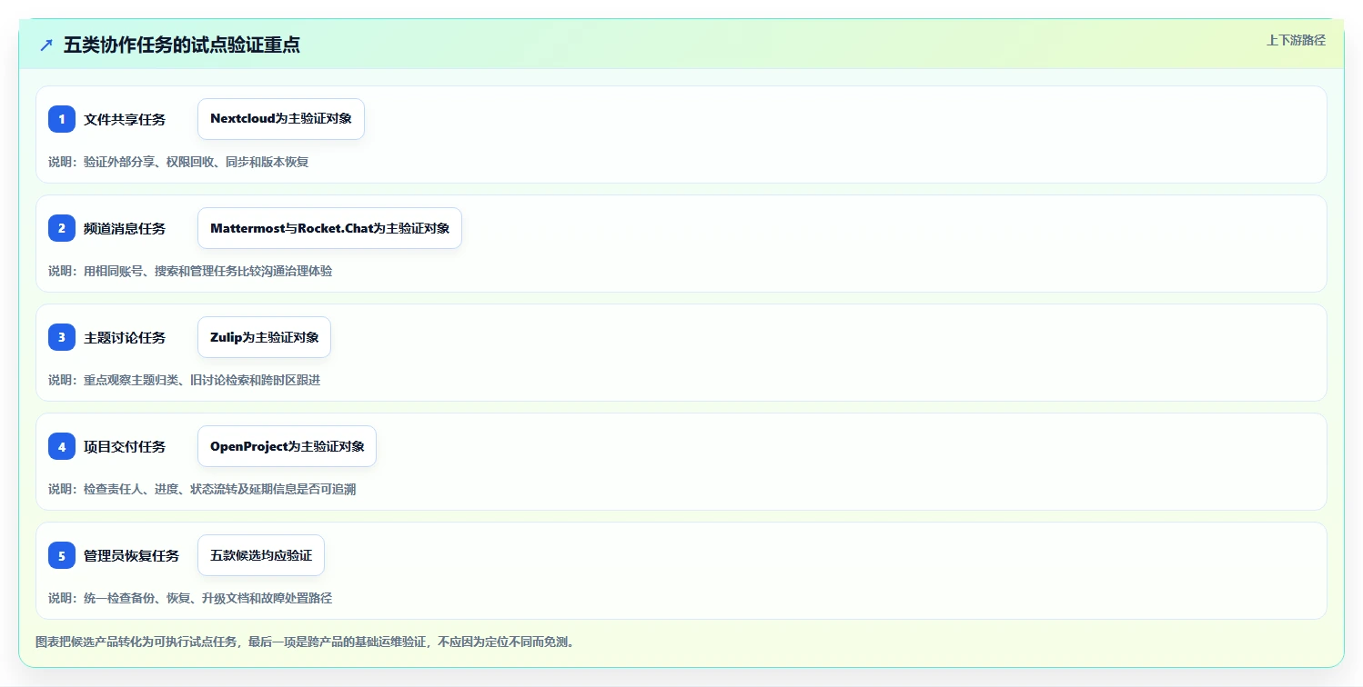Click the 频道消息任务 label
This screenshot has height=687, width=1363.
[125, 228]
